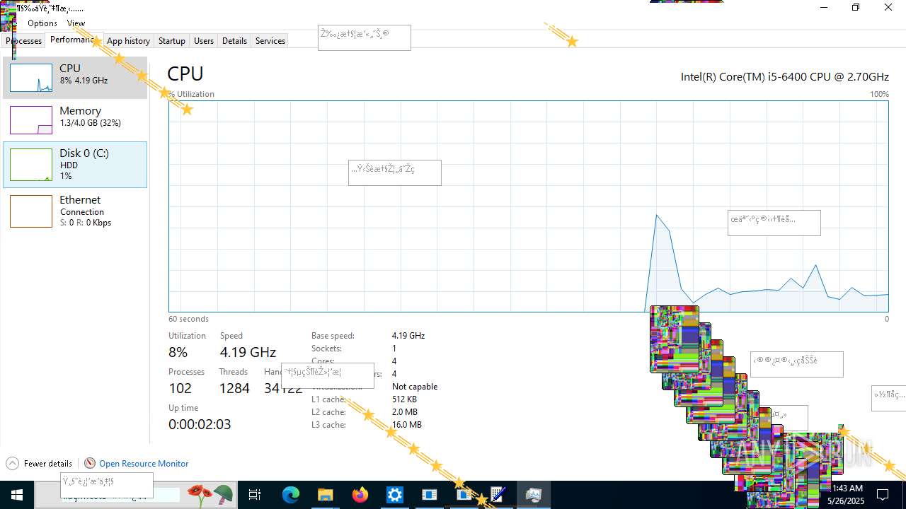Switch to the Details tab
The image size is (906, 509).
(234, 41)
